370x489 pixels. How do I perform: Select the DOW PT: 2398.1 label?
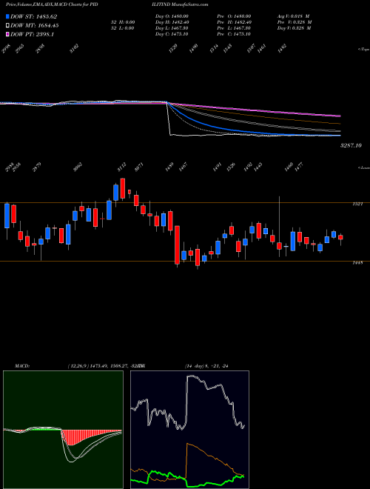point(32,34)
